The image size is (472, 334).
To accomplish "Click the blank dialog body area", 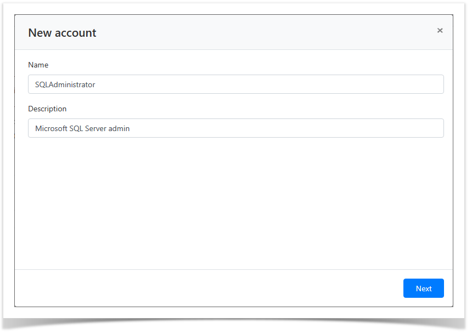I will [x=234, y=203].
